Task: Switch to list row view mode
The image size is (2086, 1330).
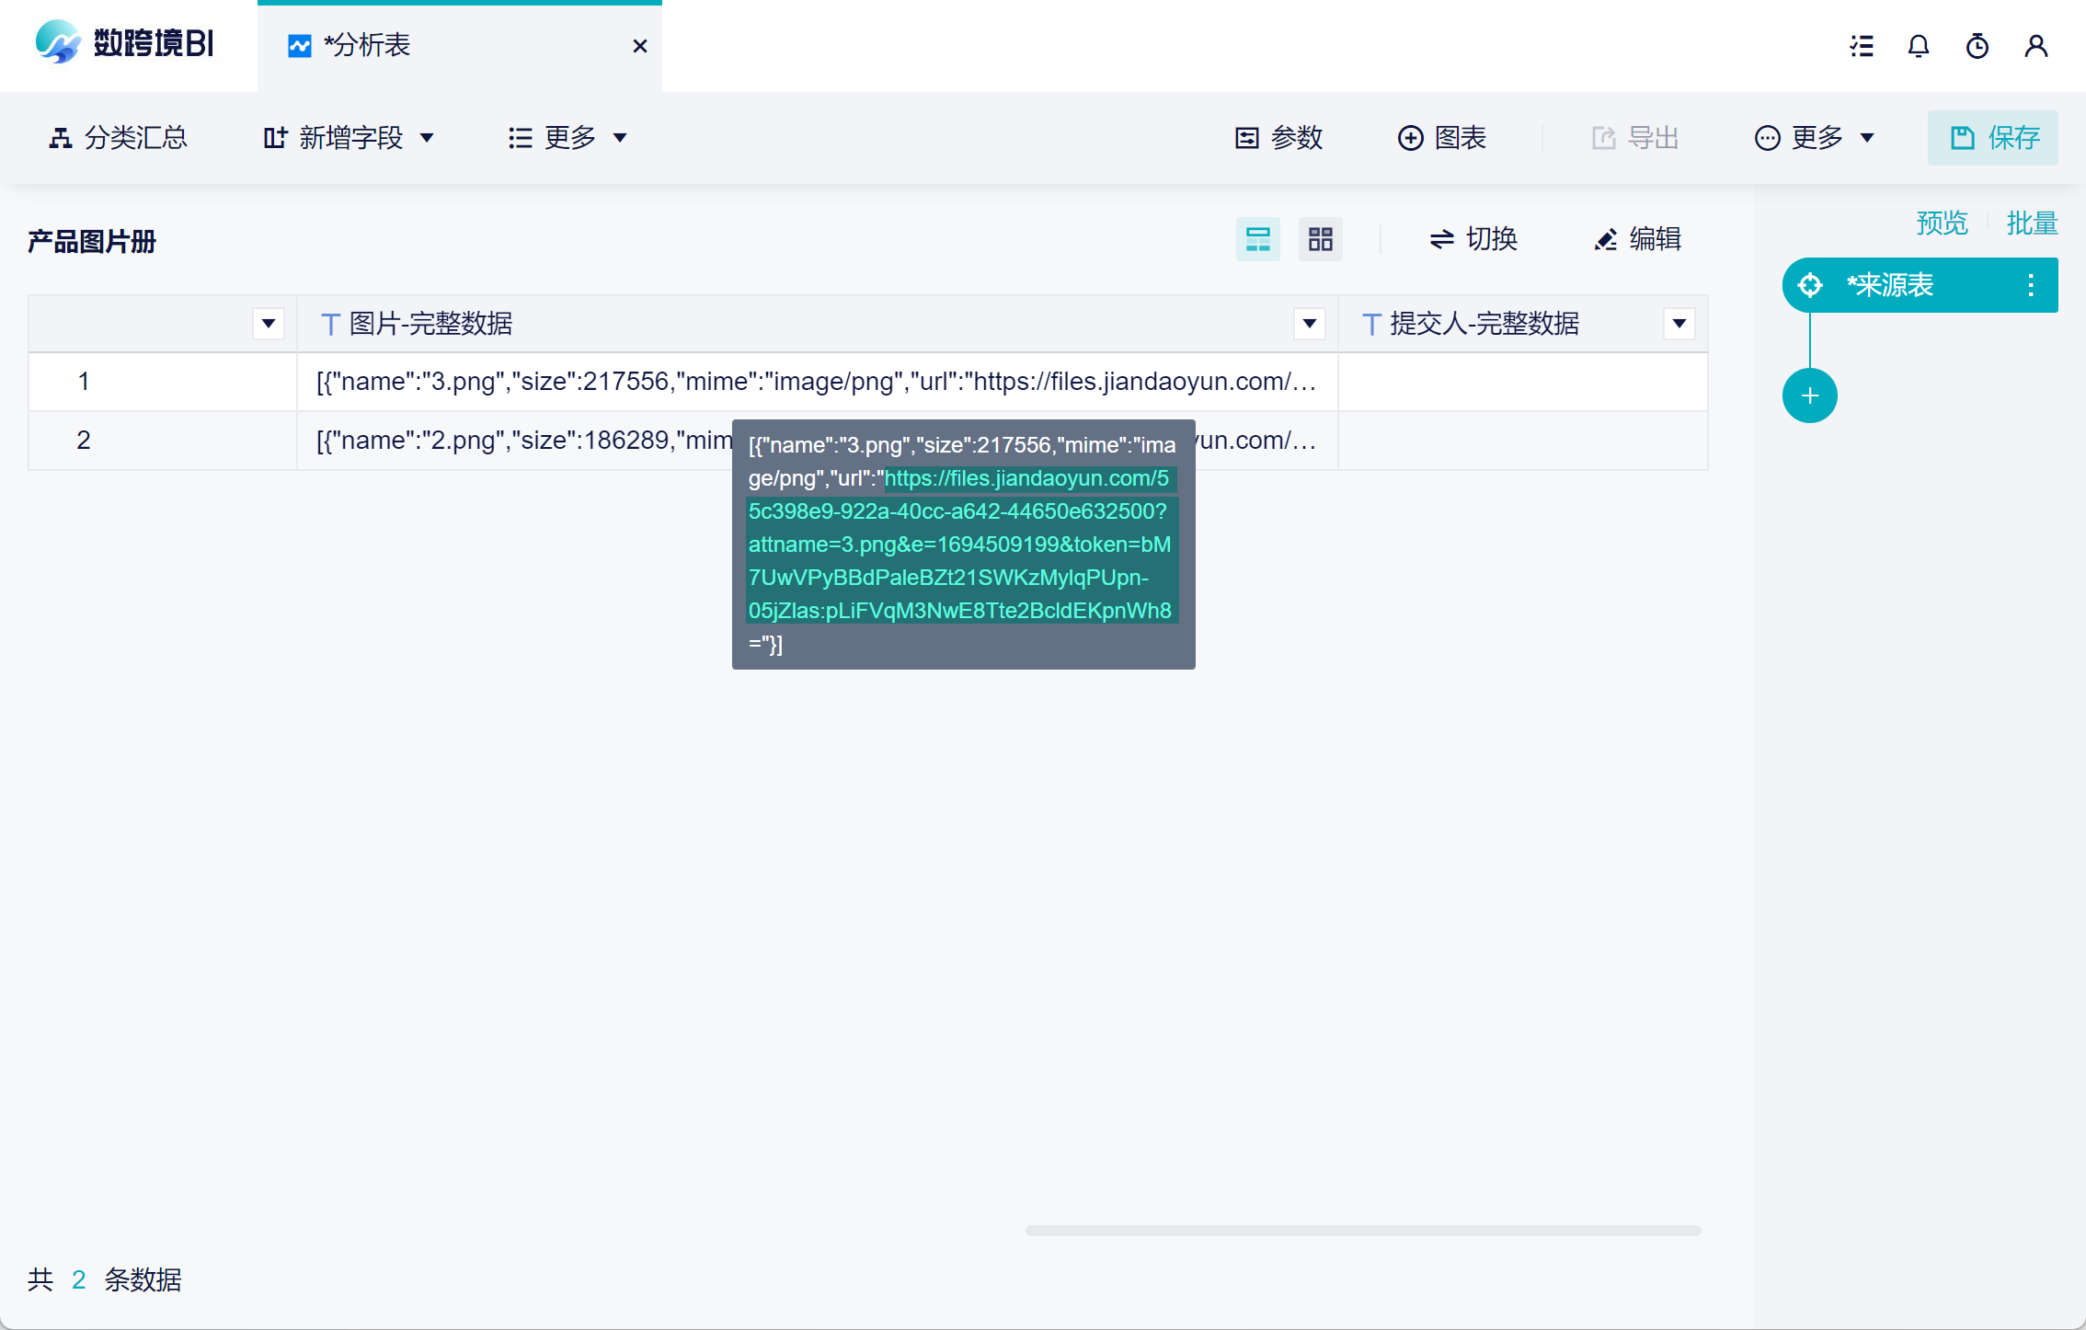Action: pyautogui.click(x=1257, y=239)
